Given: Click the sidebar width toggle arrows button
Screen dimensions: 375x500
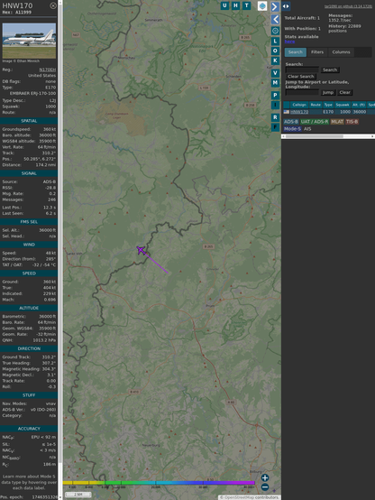Looking at the screenshot, I should pyautogui.click(x=286, y=6).
